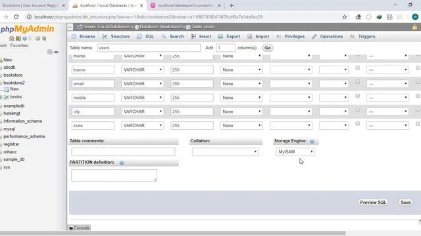Viewport: 421px width, 236px height.
Task: Open the Insert tab
Action: tap(201, 37)
